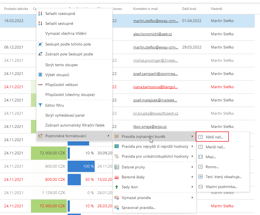
Task: Expand the Sady ikon submenu arrow
Action: click(x=192, y=187)
